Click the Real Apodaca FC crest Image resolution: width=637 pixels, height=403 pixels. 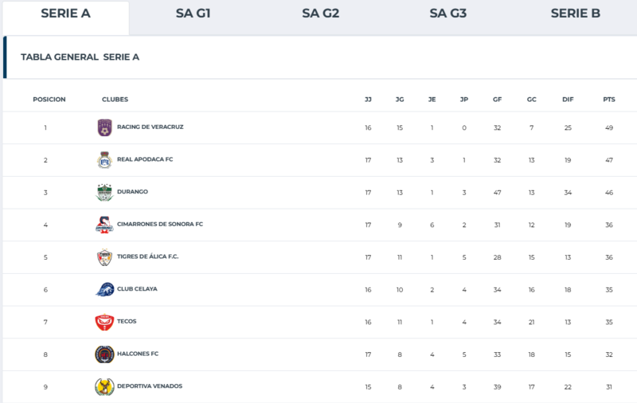pos(104,160)
